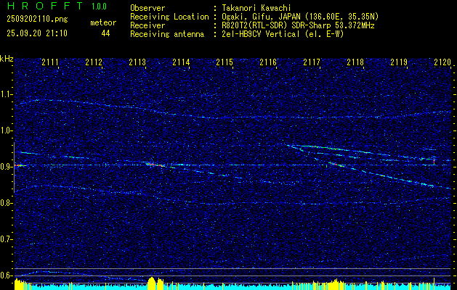Click the Observer field label
The width and height of the screenshot is (457, 290).
tap(147, 8)
